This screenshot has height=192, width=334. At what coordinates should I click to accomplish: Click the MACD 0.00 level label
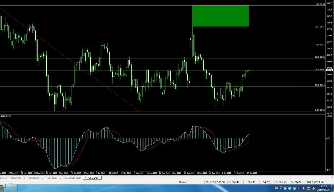coord(328,138)
